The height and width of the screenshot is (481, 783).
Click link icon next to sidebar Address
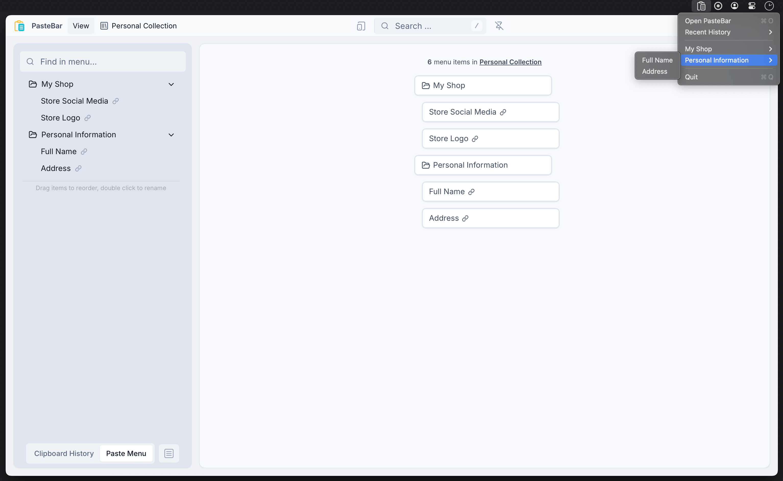click(78, 168)
